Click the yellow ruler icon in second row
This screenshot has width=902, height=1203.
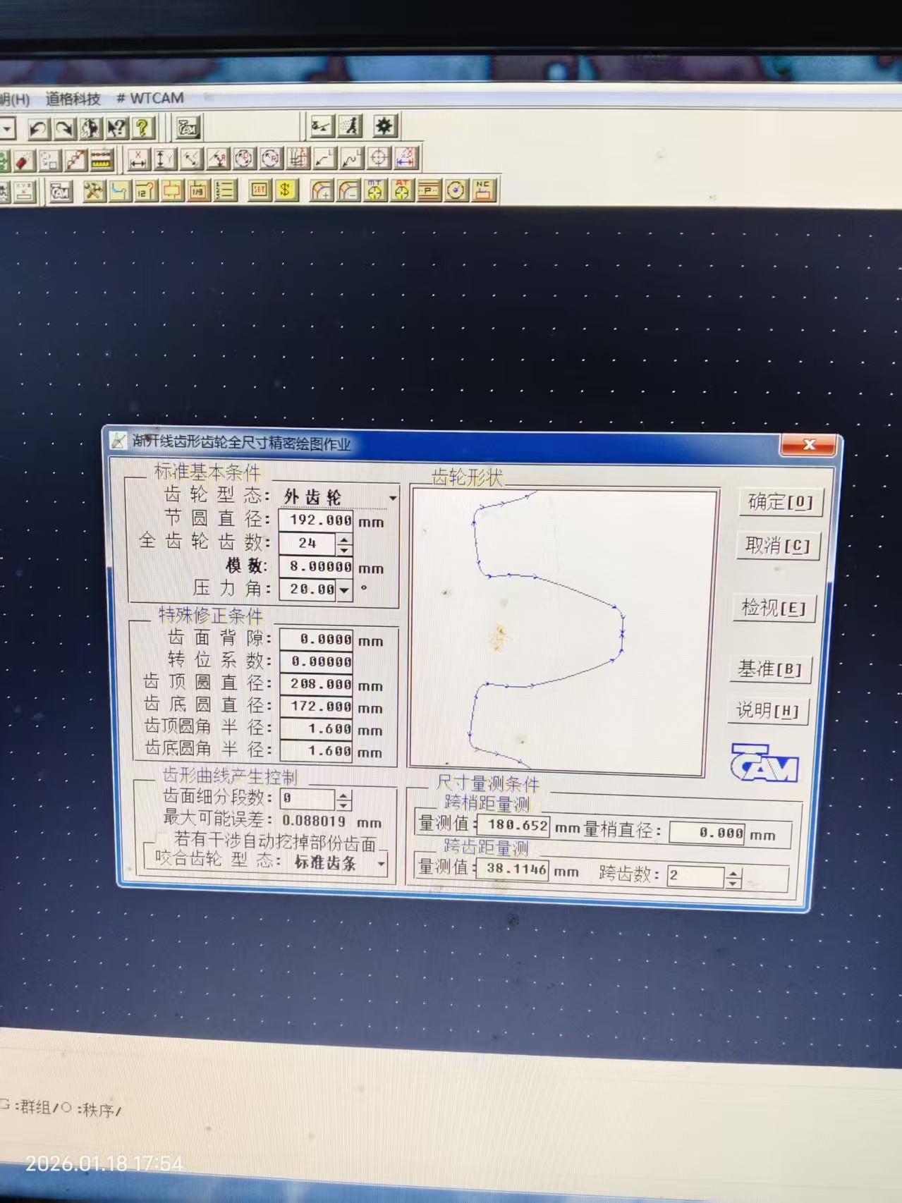pos(102,160)
